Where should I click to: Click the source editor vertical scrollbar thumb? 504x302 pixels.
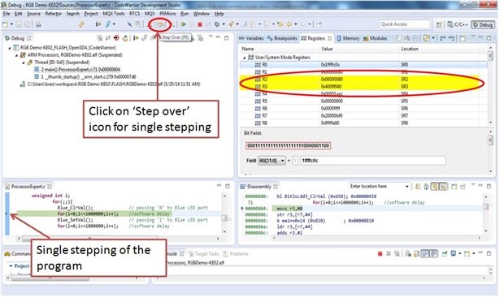coord(224,218)
